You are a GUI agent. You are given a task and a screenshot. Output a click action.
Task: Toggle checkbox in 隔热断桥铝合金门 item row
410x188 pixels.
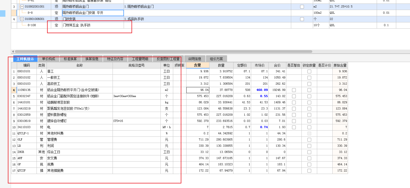302,7
